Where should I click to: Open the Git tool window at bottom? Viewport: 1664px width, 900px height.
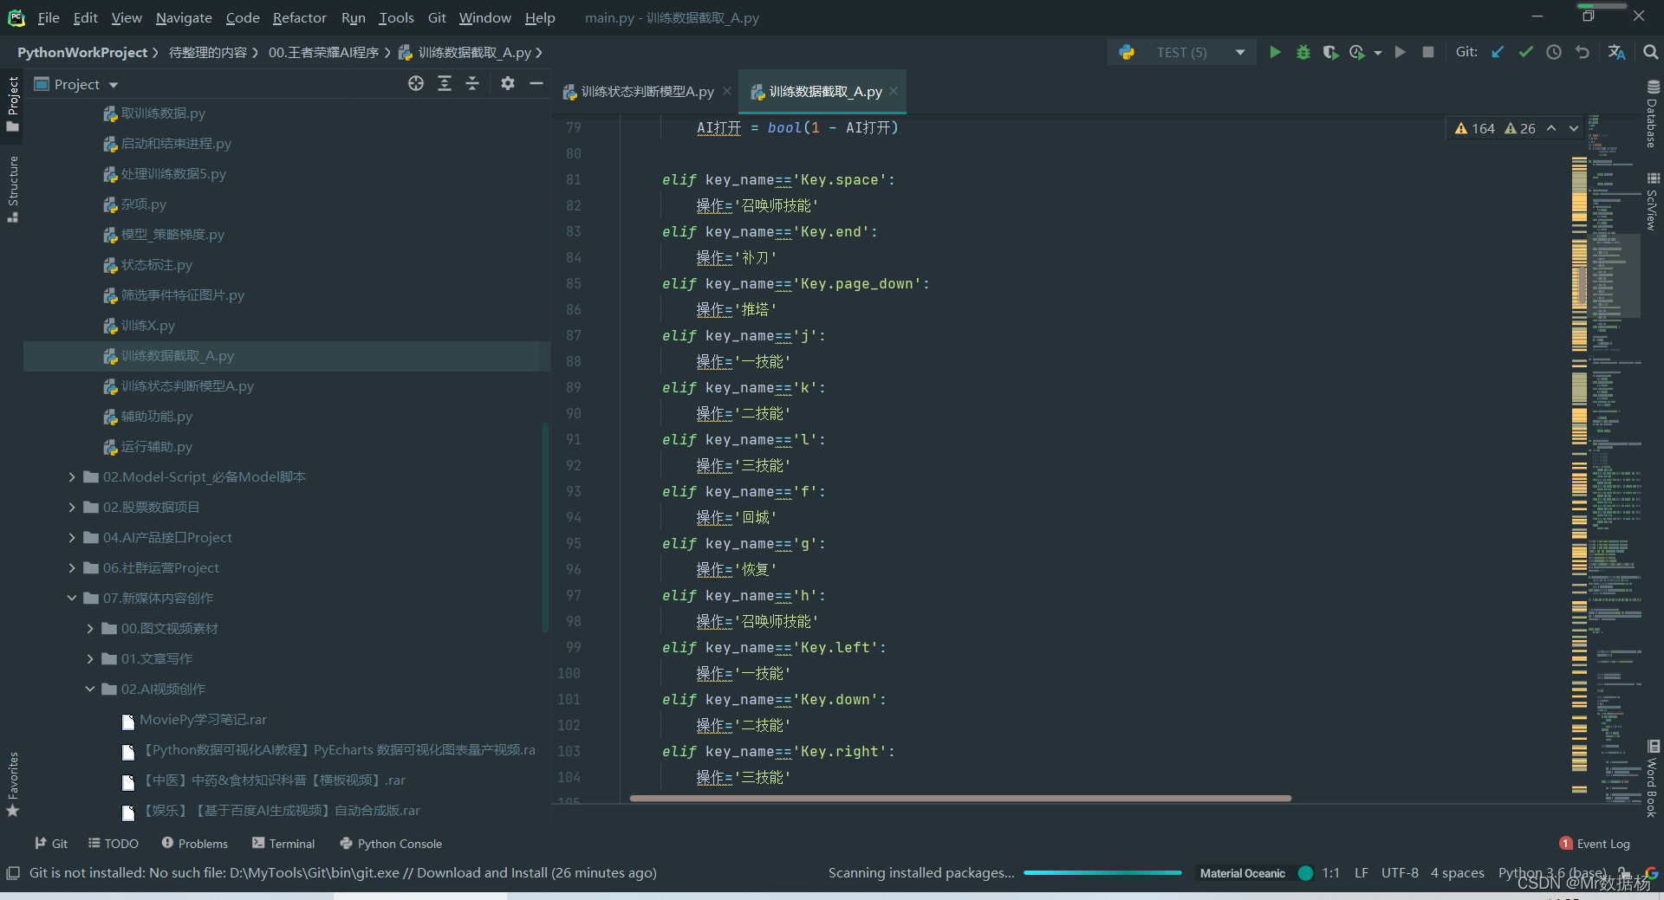pos(51,843)
